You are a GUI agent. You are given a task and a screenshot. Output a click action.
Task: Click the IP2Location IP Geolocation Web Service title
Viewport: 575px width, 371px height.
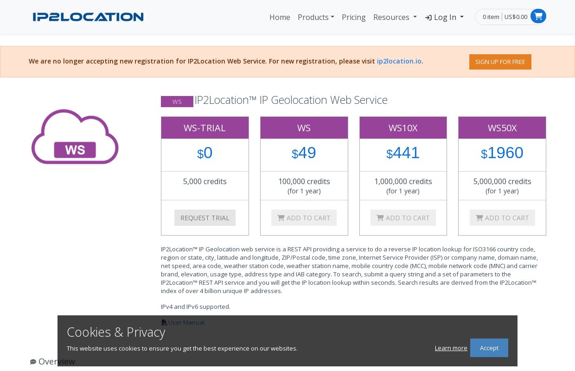pyautogui.click(x=291, y=100)
